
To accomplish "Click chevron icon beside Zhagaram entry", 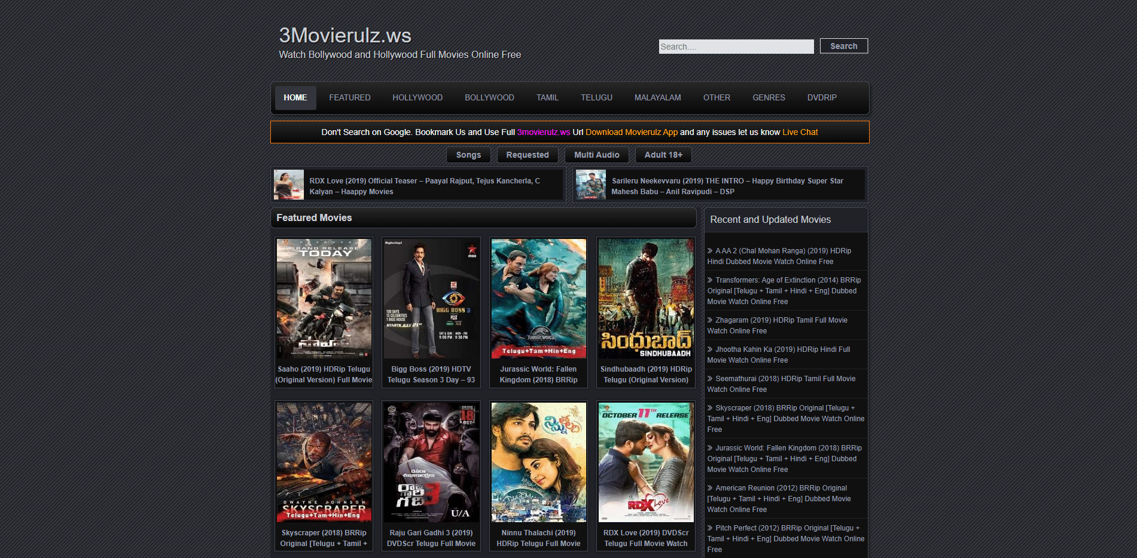I will (710, 320).
